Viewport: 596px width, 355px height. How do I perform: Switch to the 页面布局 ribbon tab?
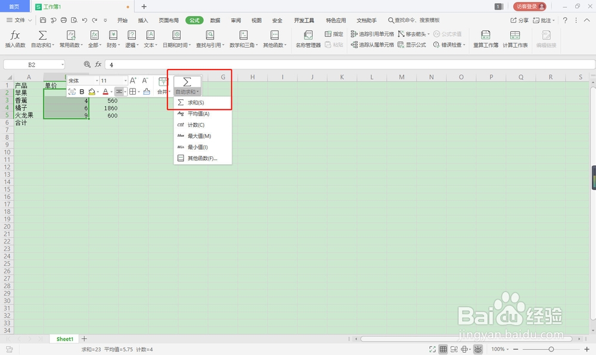169,20
